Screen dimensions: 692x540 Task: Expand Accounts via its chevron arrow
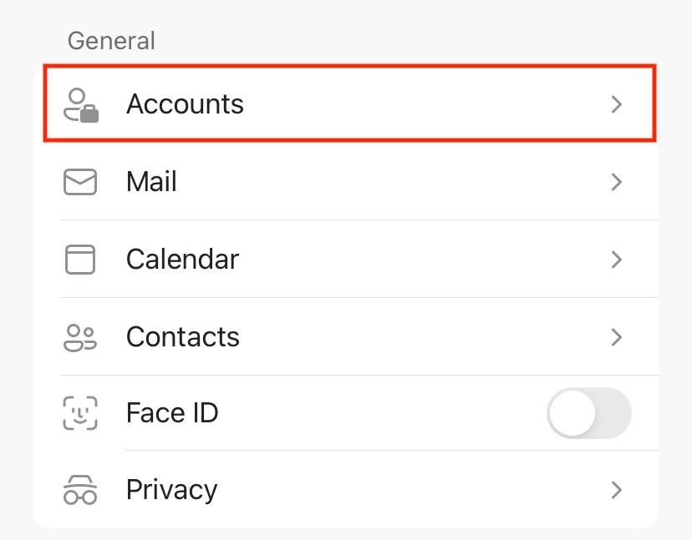(x=616, y=105)
